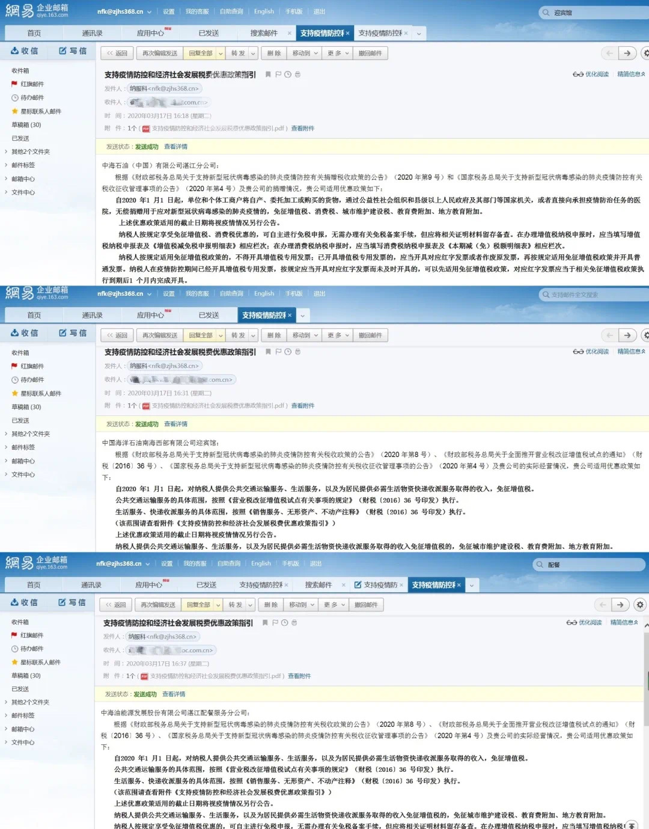649x829 pixels.
Task: Click 收信 in the 16:37 email window
Action: tap(24, 602)
